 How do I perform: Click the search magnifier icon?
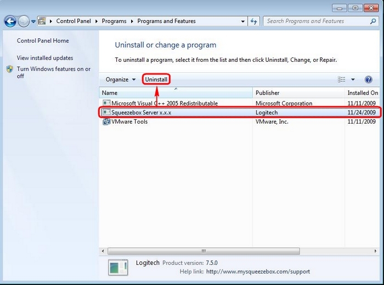[373, 21]
